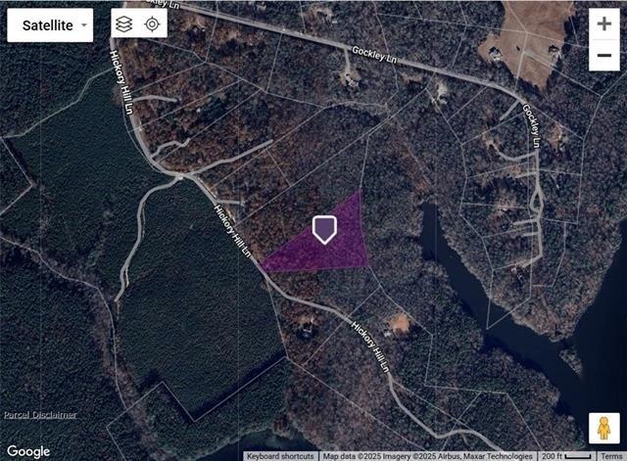Toggle the 200 ft map scale units
Image resolution: width=627 pixels, height=461 pixels.
566,456
